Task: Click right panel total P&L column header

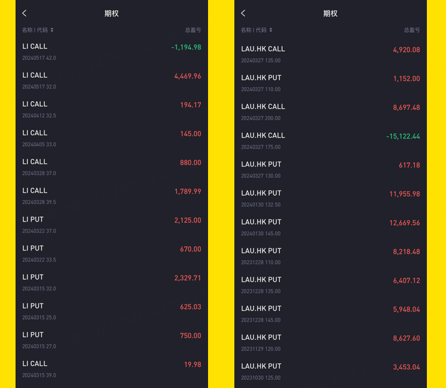Action: (x=412, y=30)
